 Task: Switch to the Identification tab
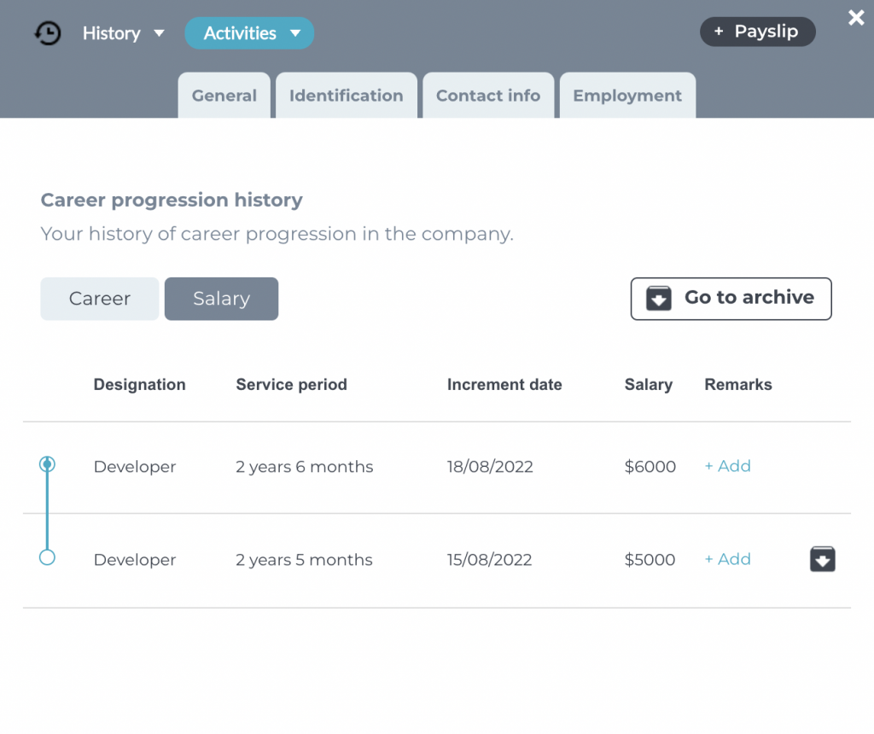(346, 96)
